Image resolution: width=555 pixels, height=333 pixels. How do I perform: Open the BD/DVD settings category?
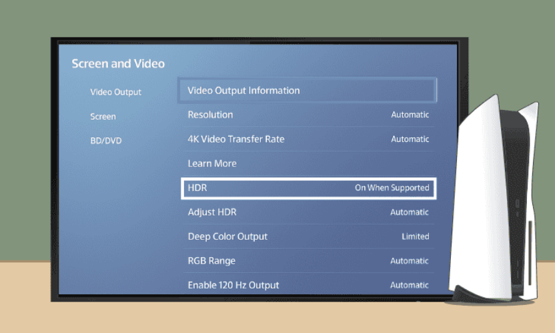click(105, 141)
